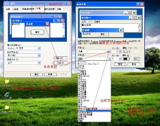This screenshot has width=160, height=126.
Task: Switch to the 设置 tab
Action: 59,9
